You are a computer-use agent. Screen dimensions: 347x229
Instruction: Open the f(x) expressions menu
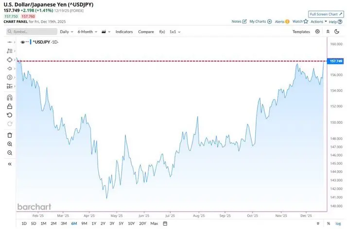click(x=162, y=32)
